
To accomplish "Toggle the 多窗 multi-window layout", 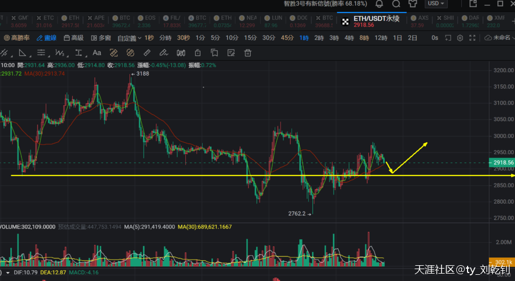I will [x=101, y=38].
